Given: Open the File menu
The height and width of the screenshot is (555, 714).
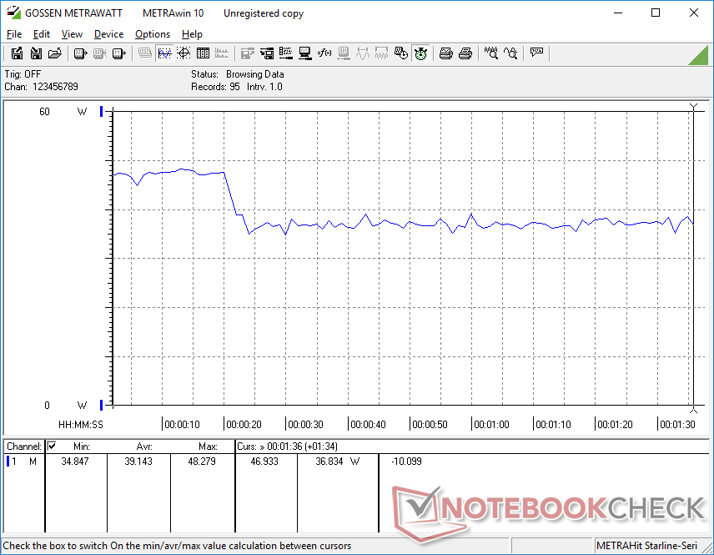Looking at the screenshot, I should click(14, 34).
